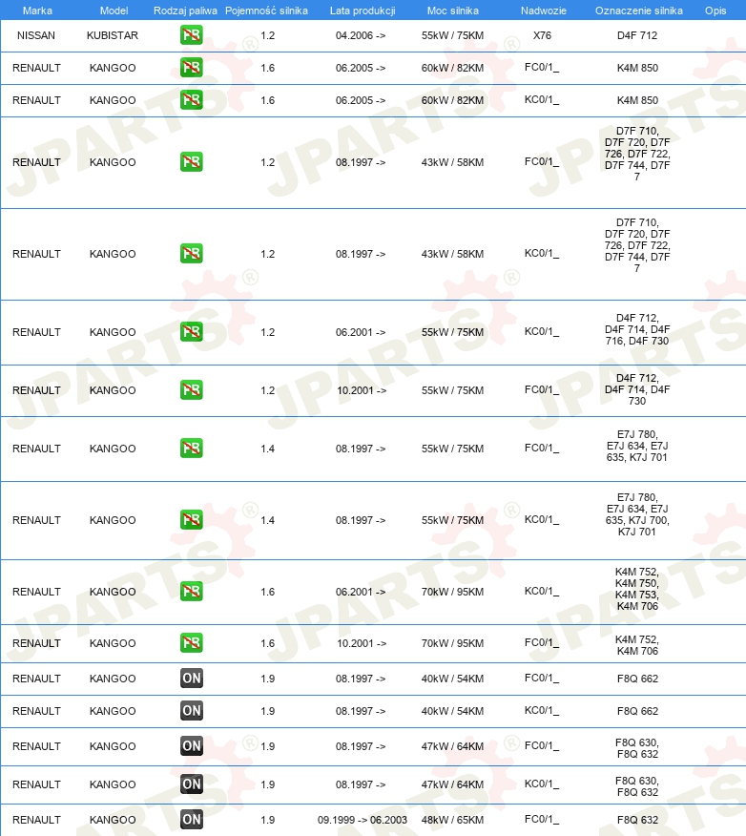
Task: Click engine cell with E7J 635, K7J 700, K7J 701
Action: click(637, 514)
